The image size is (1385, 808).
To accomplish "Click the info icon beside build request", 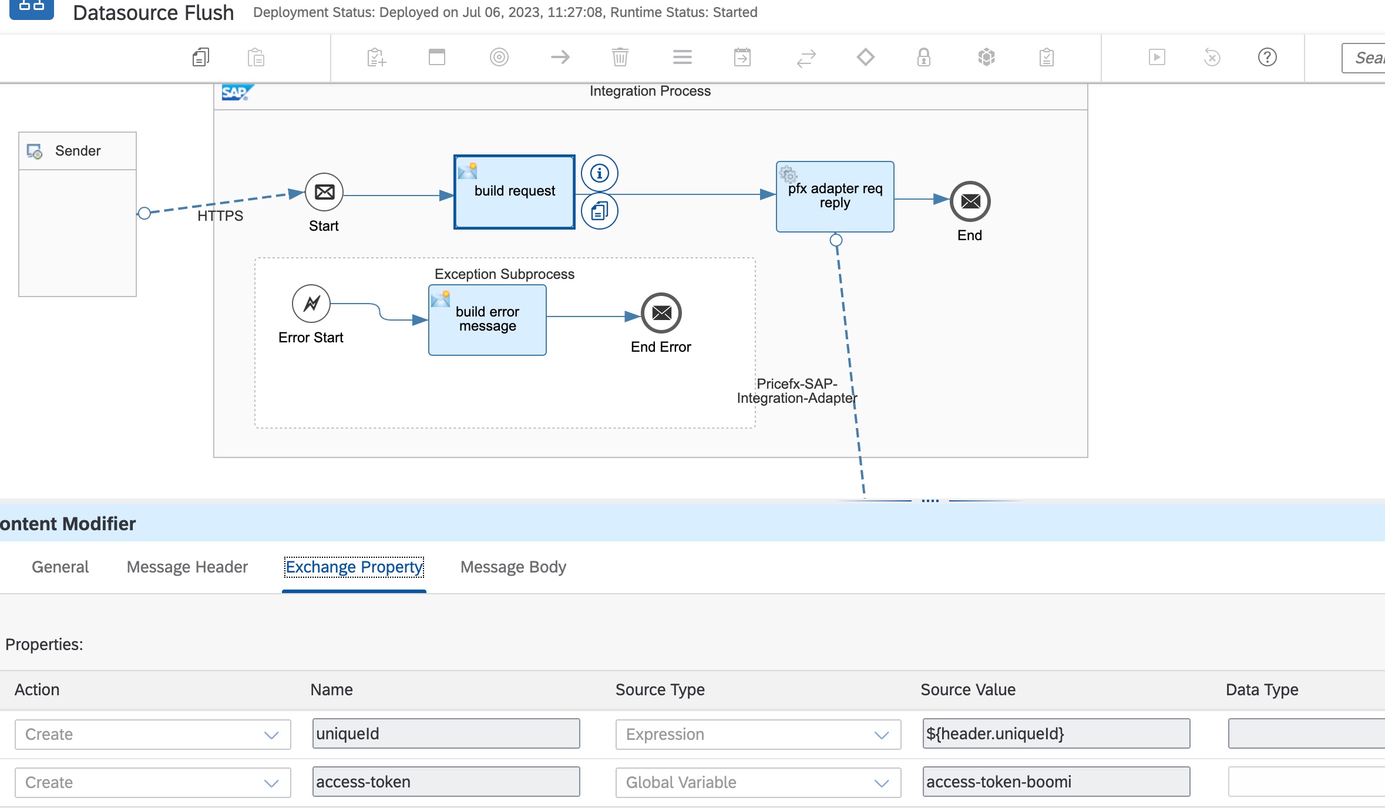I will pyautogui.click(x=599, y=173).
